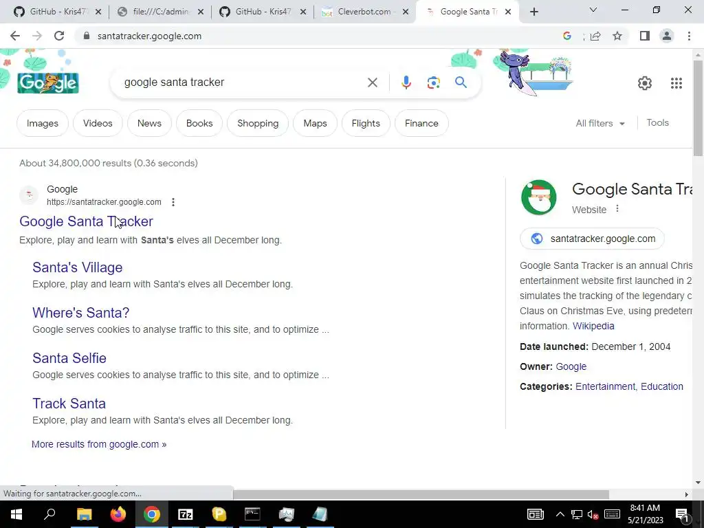Click the lock icon in address bar

tap(87, 36)
